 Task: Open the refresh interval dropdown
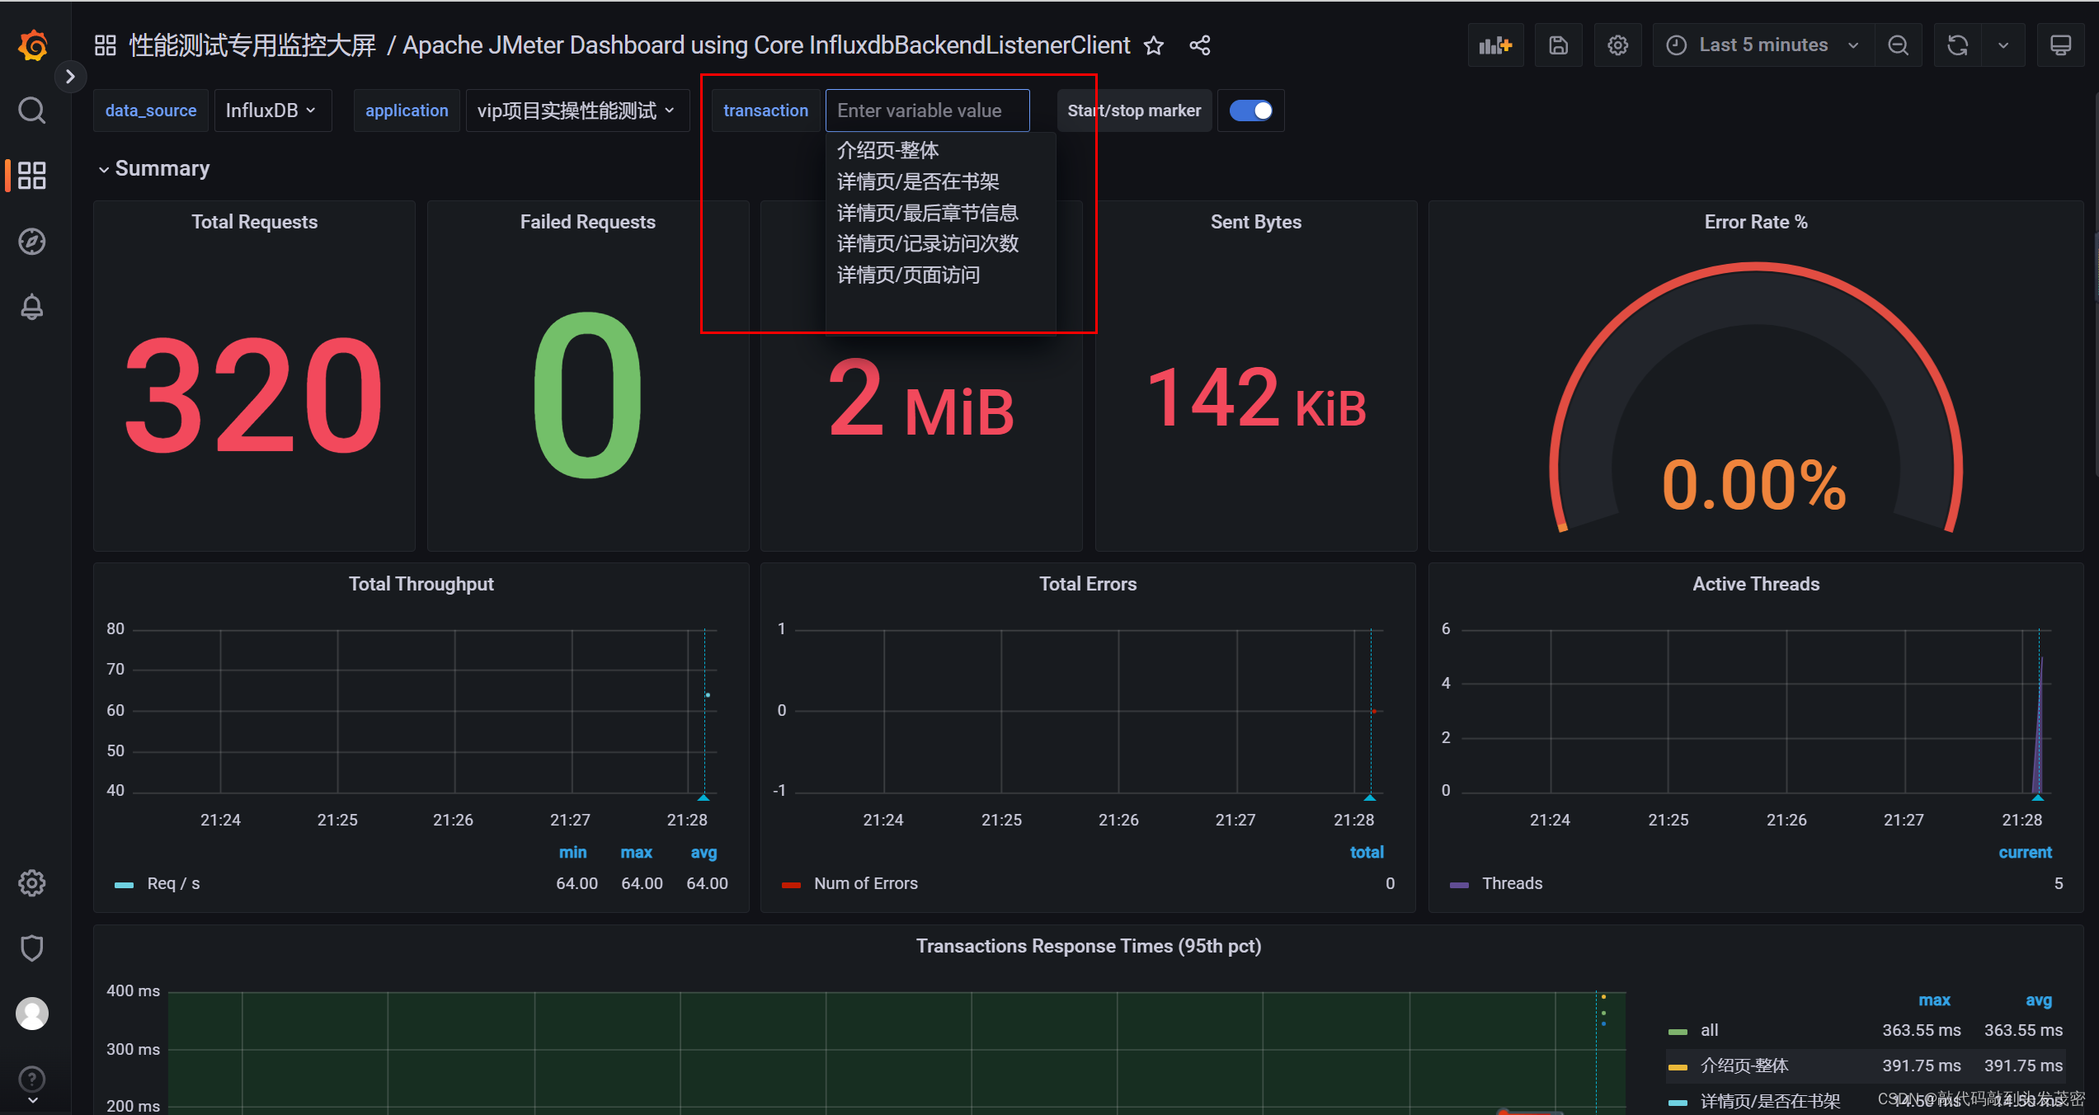coord(2003,45)
